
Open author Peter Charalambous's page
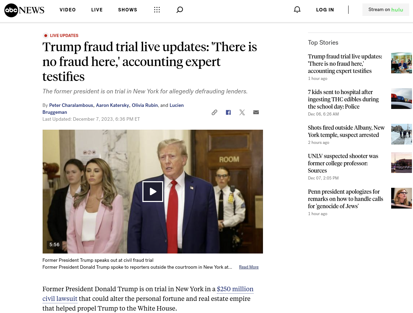click(x=71, y=105)
